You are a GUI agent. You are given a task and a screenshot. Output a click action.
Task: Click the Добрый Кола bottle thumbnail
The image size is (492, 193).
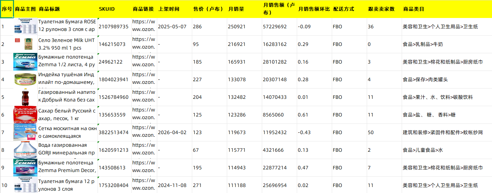tap(25, 97)
